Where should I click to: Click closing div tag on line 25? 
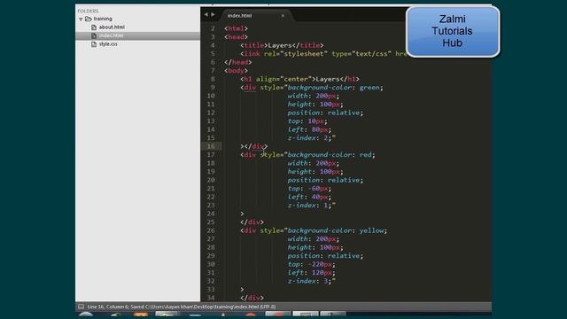click(x=252, y=222)
